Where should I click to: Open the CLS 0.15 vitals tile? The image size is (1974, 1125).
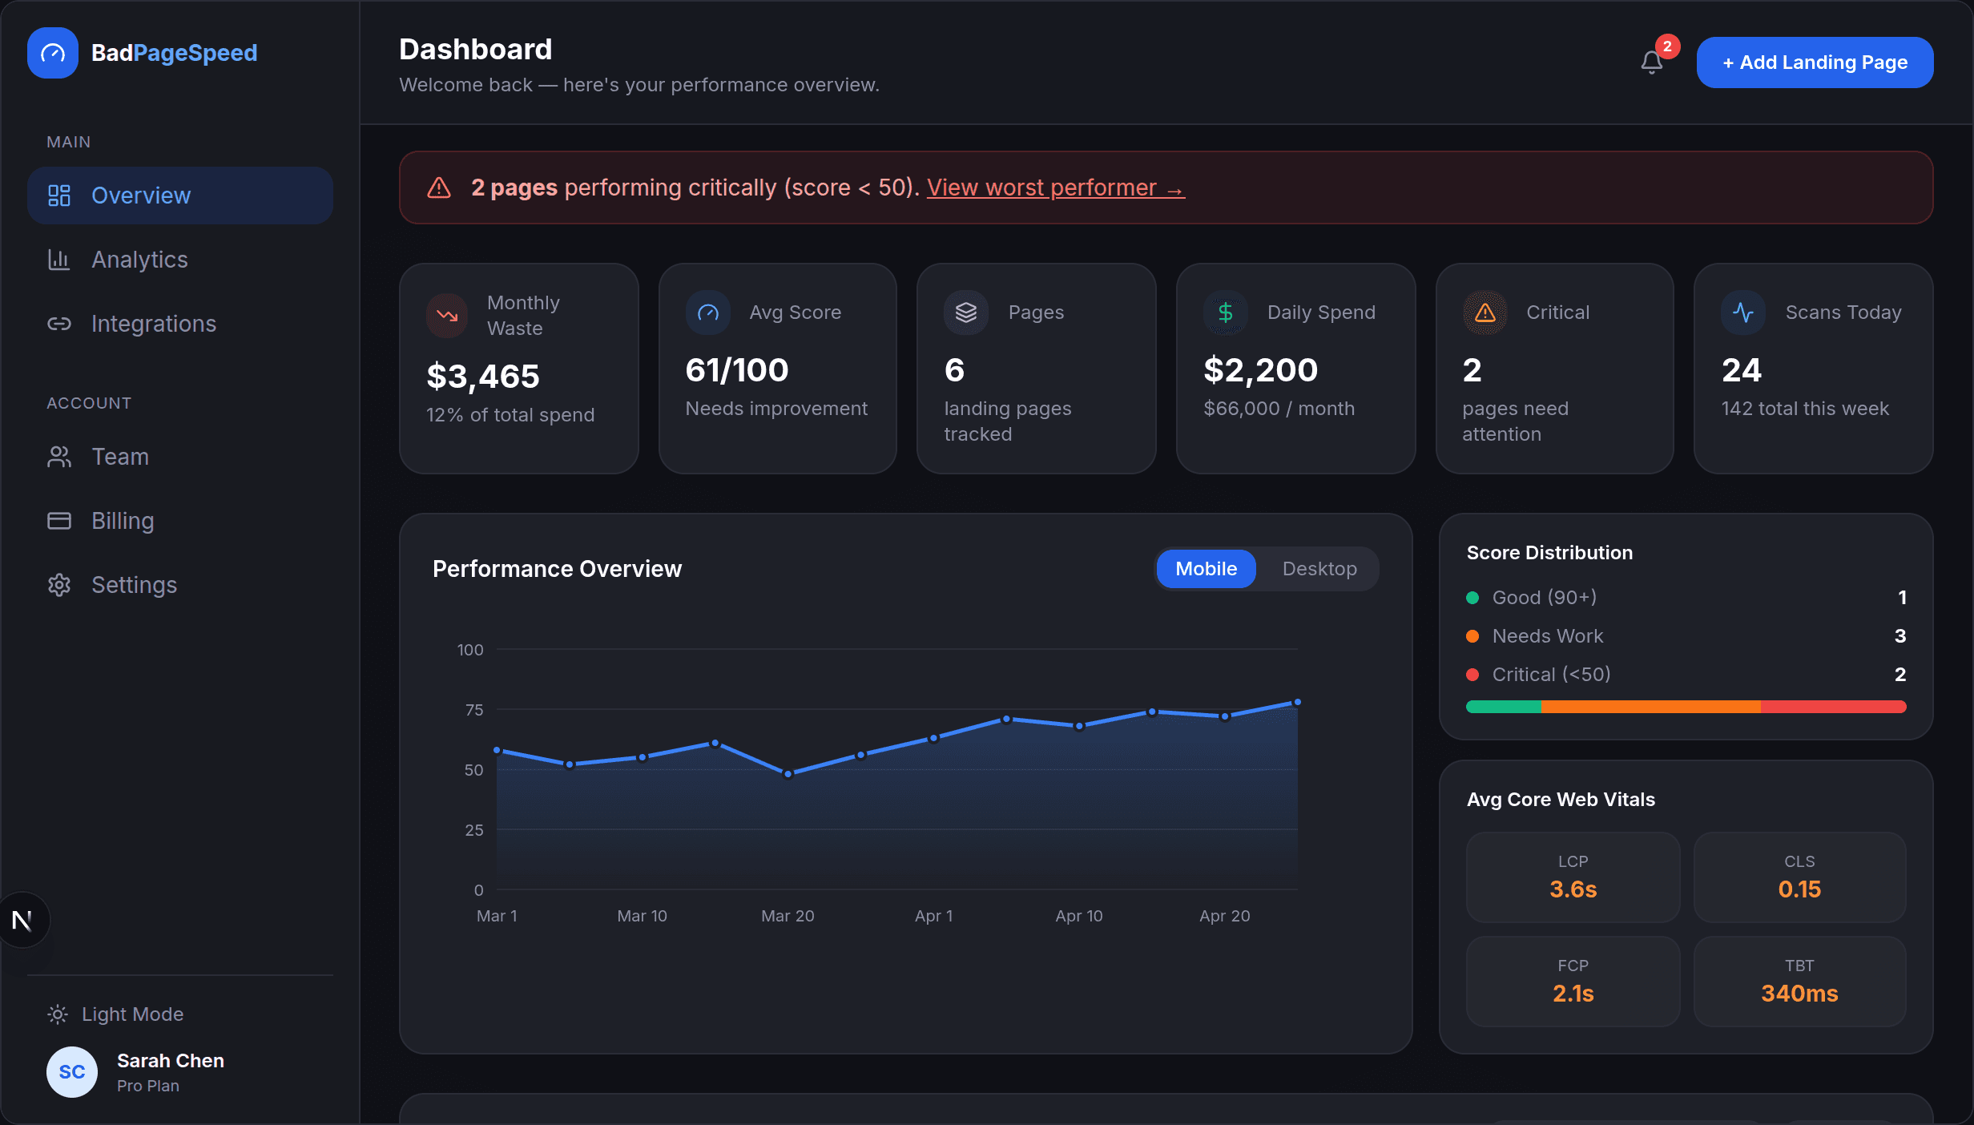point(1799,877)
